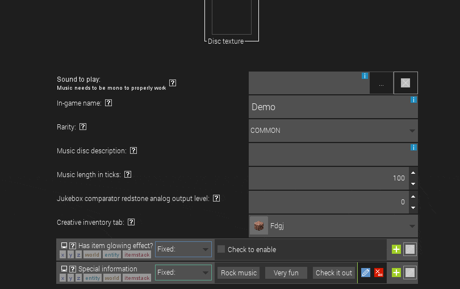Select the Very fun entry
The image size is (460, 289).
click(x=286, y=273)
